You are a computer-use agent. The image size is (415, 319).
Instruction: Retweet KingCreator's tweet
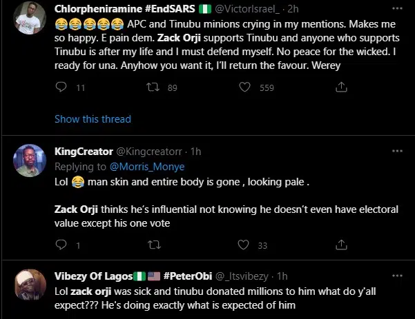(x=154, y=245)
